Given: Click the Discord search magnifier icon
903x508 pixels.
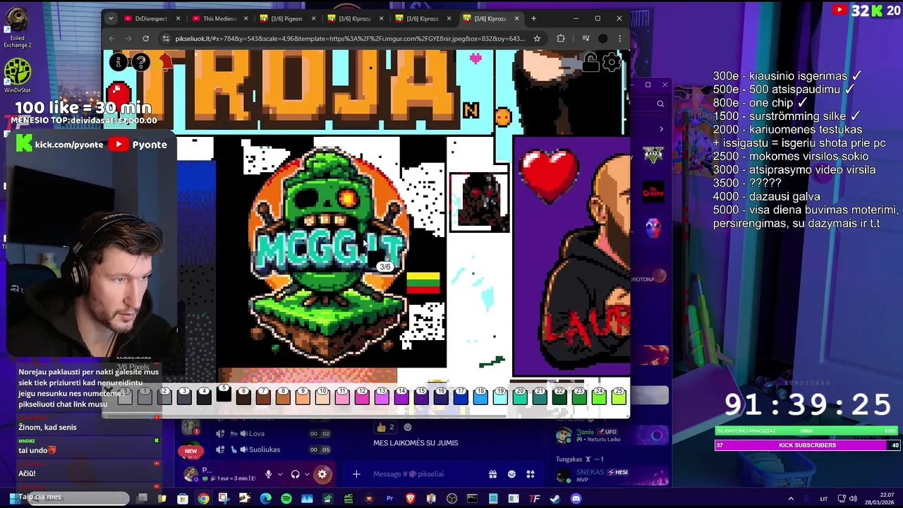Looking at the screenshot, I should click(x=660, y=104).
